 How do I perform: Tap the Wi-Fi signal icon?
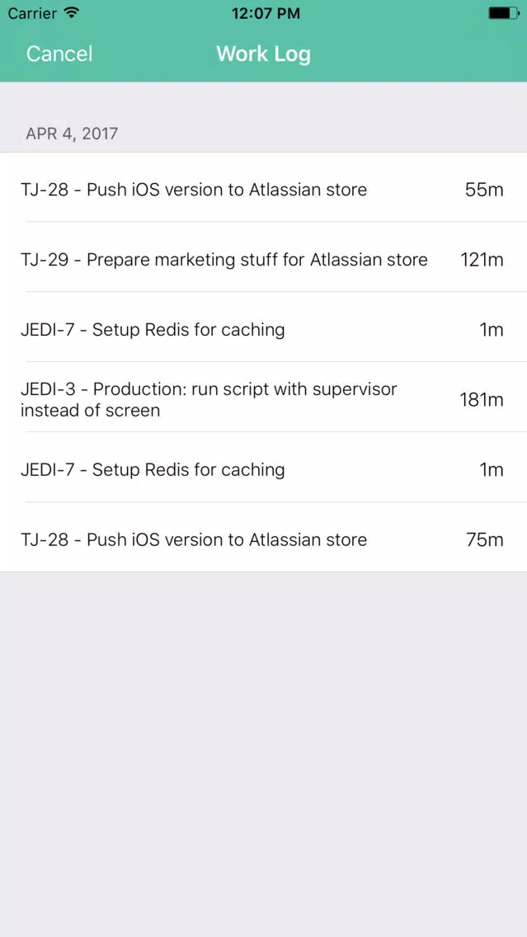pos(72,13)
